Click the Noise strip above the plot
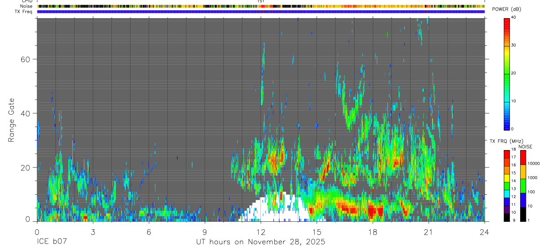 (x=261, y=6)
